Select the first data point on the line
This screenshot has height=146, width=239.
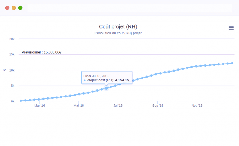pos(21,101)
